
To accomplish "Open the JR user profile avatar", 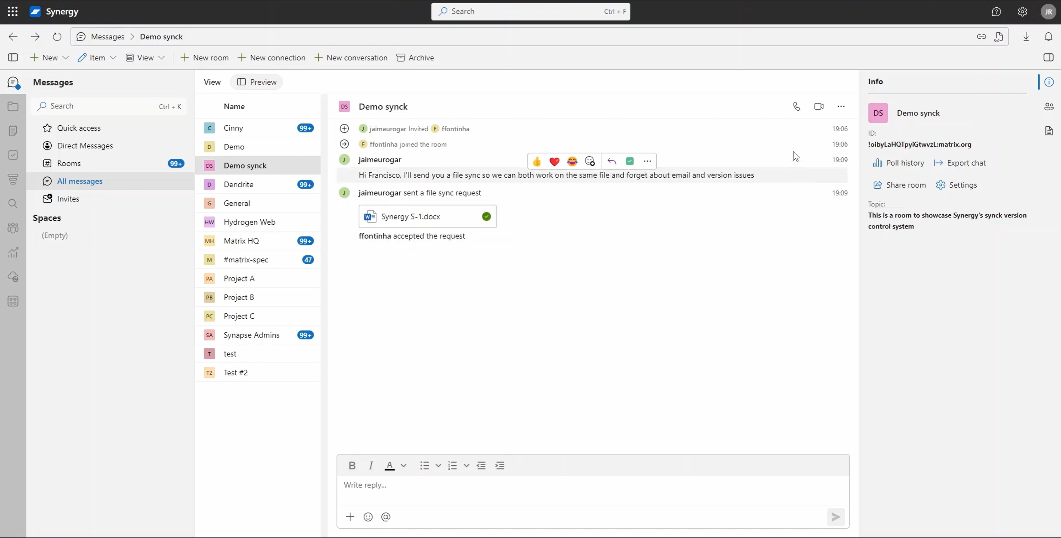I will coord(1048,12).
